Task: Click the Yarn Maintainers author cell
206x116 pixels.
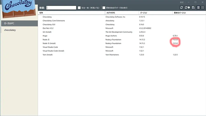Action: tap(112, 55)
